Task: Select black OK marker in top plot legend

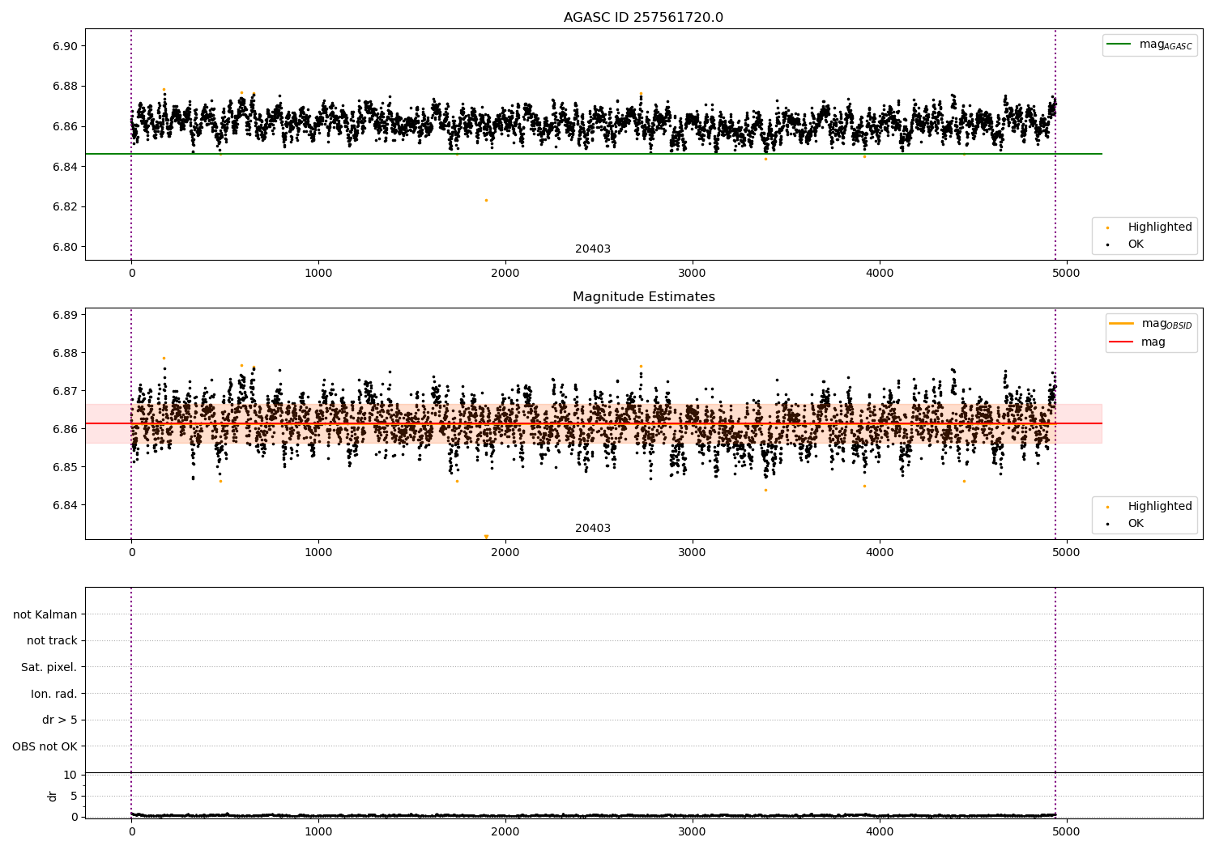Action: click(x=1107, y=244)
